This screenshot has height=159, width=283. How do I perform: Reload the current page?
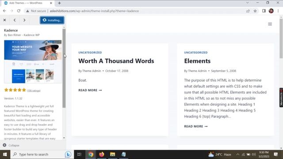click(19, 11)
